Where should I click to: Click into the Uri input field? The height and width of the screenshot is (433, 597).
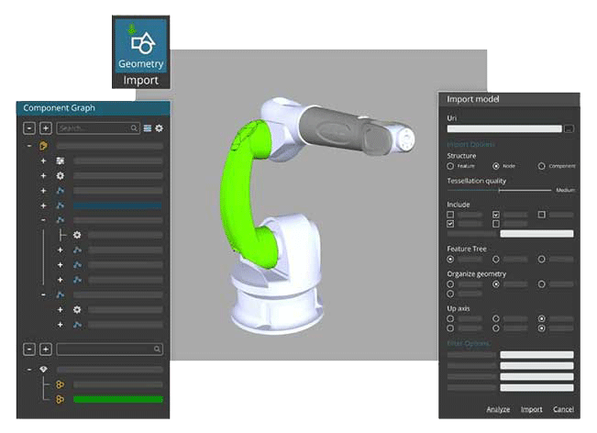click(503, 129)
